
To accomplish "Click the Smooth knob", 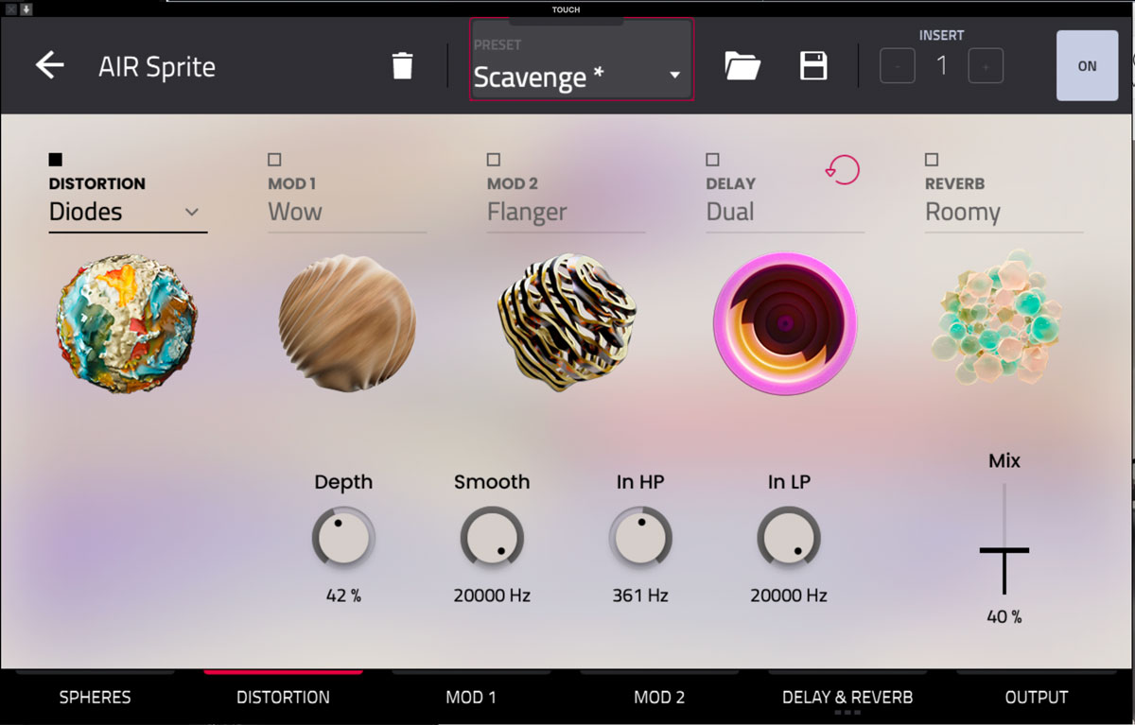I will pos(492,539).
